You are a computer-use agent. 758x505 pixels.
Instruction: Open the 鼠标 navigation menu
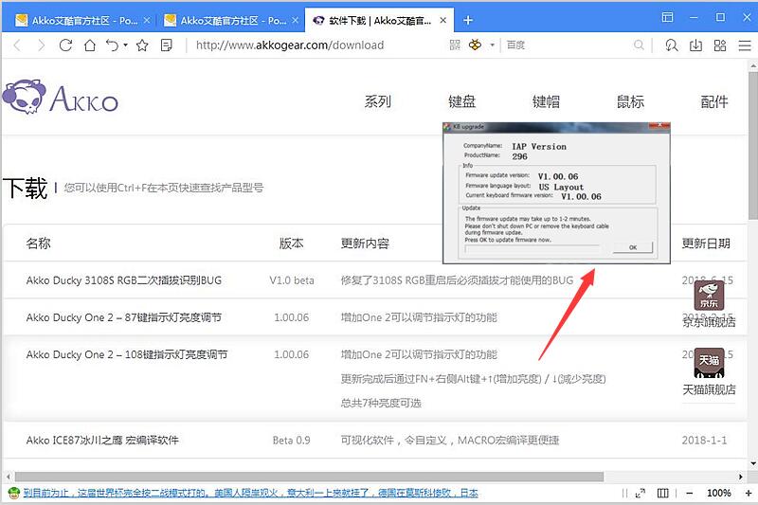coord(630,101)
